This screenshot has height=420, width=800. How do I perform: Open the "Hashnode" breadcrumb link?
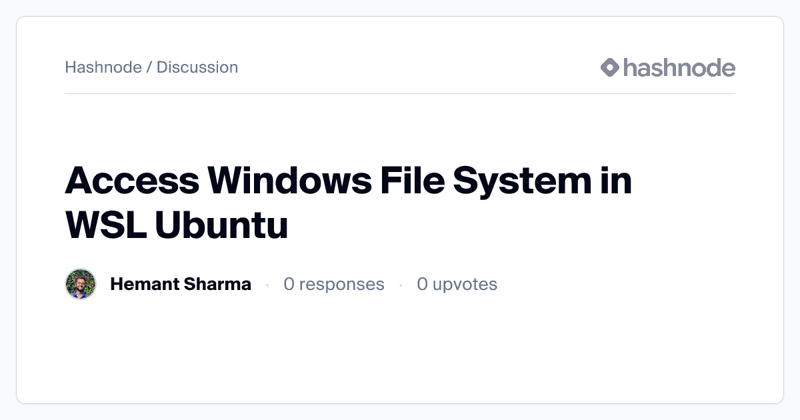103,67
